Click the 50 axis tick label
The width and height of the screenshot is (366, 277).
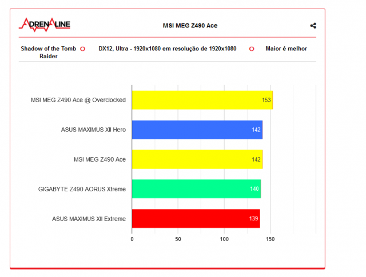coord(178,239)
